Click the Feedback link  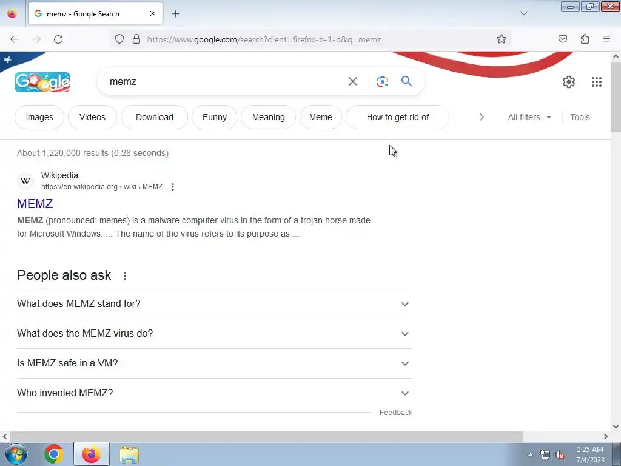click(395, 413)
